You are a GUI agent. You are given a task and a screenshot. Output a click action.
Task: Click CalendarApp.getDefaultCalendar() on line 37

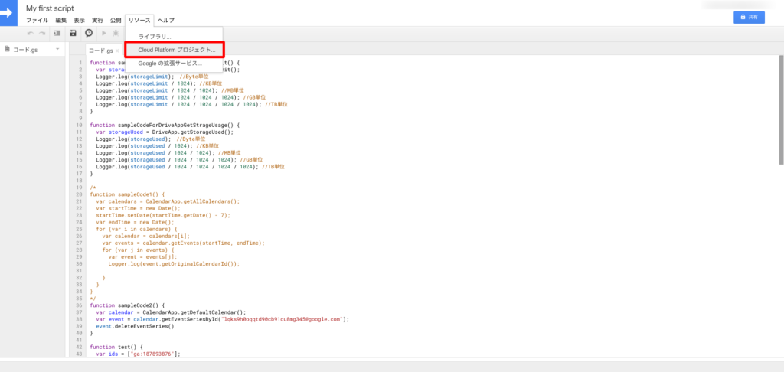pyautogui.click(x=194, y=312)
